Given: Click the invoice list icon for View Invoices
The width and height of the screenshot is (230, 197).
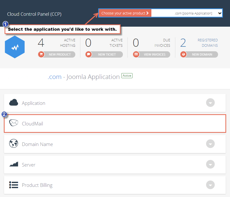Looking at the screenshot, I should (136, 54).
